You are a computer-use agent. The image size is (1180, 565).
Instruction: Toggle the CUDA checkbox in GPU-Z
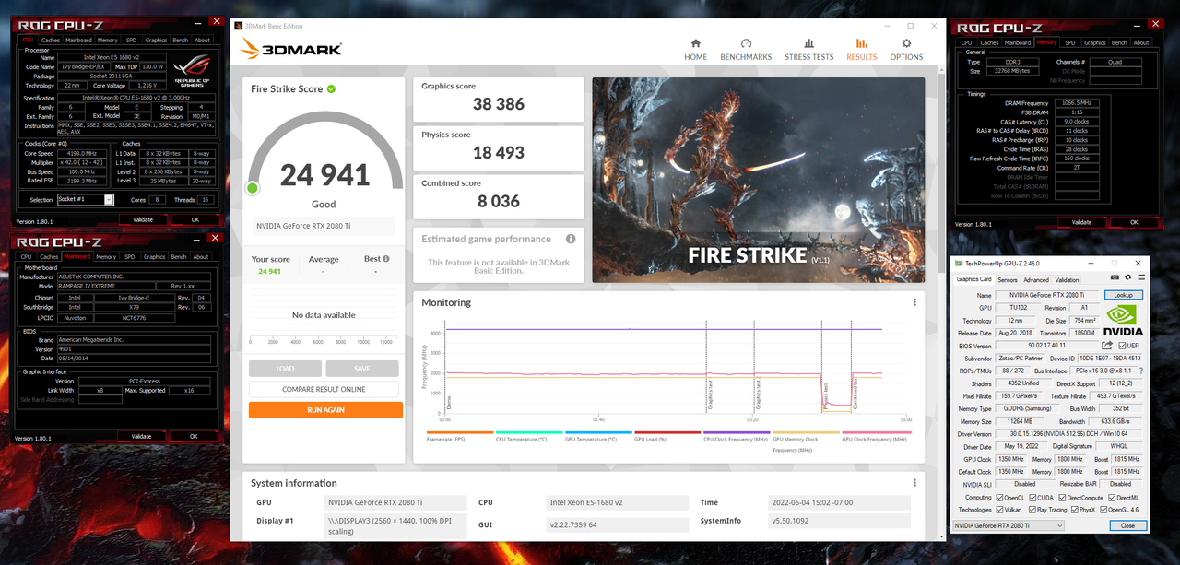pyautogui.click(x=1033, y=497)
